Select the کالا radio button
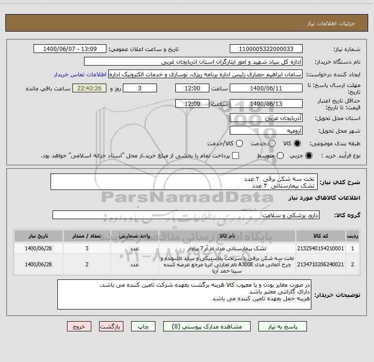The image size is (374, 362). point(297,143)
